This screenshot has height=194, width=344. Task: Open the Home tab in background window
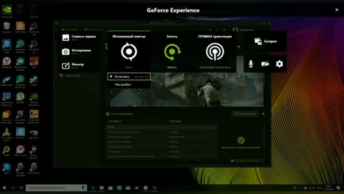point(70,30)
